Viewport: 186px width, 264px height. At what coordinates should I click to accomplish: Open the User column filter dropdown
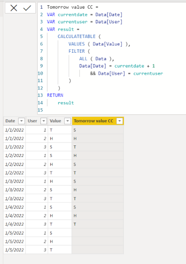tap(44, 121)
